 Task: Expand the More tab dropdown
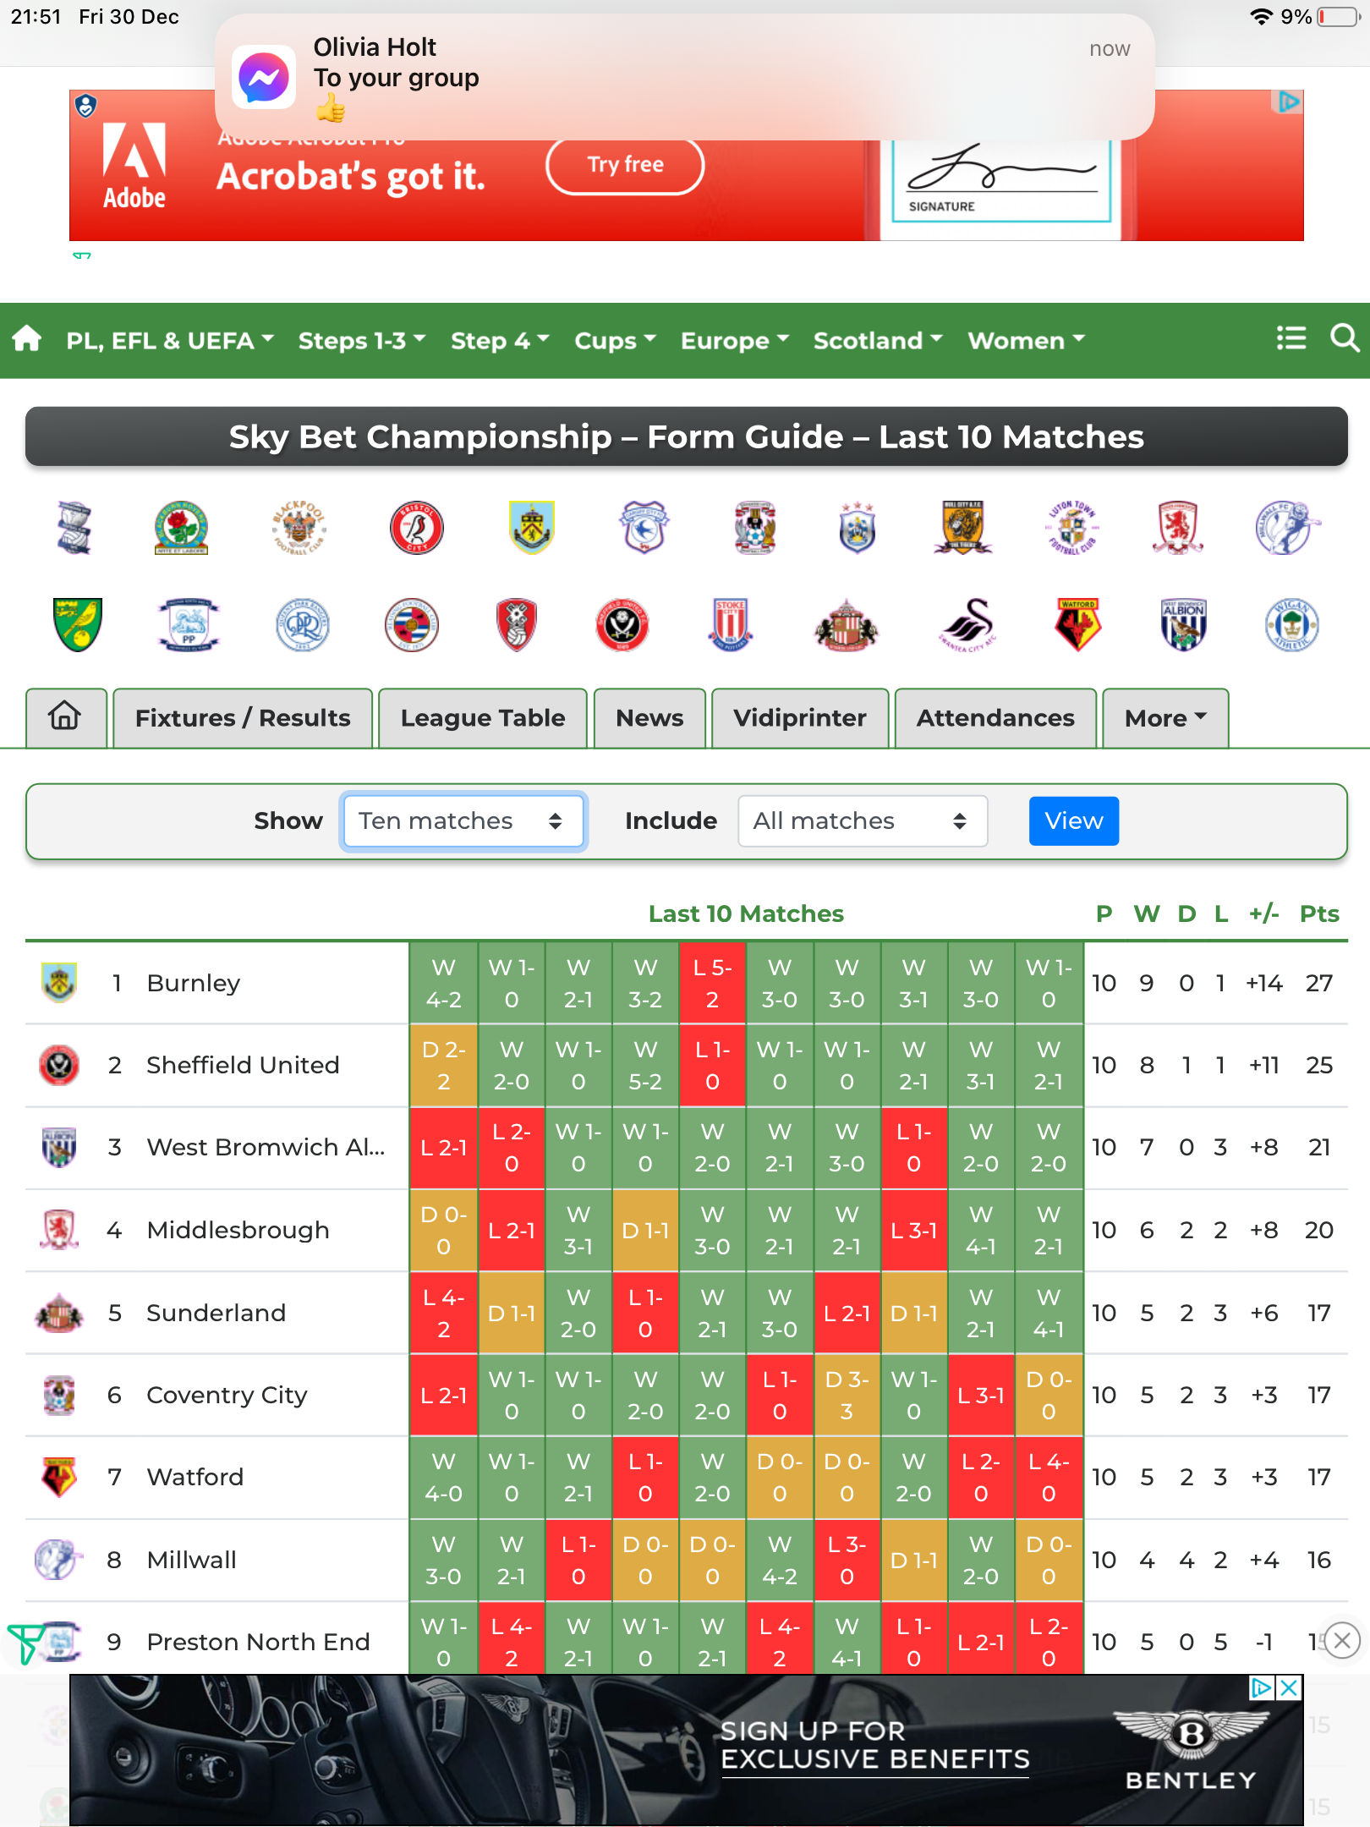coord(1164,718)
